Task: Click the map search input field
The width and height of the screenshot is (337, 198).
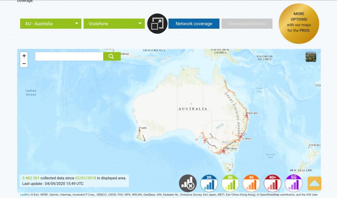Action: (x=69, y=56)
